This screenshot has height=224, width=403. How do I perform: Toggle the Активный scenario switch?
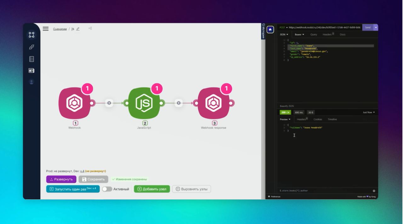107,189
